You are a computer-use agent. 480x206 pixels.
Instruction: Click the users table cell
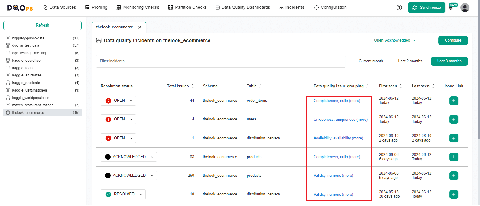(x=251, y=119)
